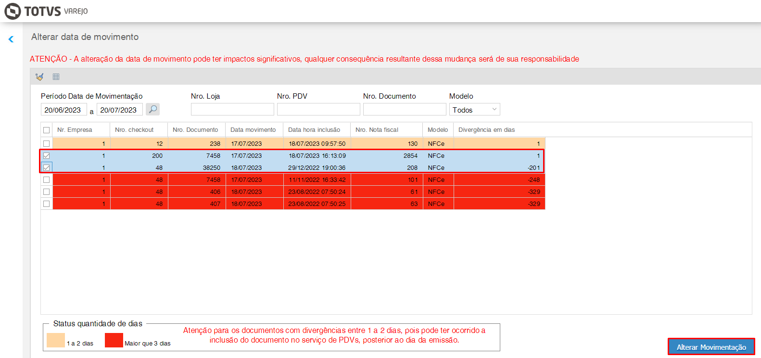Click the start date field 20/06/2023
This screenshot has height=358, width=761.
pyautogui.click(x=63, y=110)
